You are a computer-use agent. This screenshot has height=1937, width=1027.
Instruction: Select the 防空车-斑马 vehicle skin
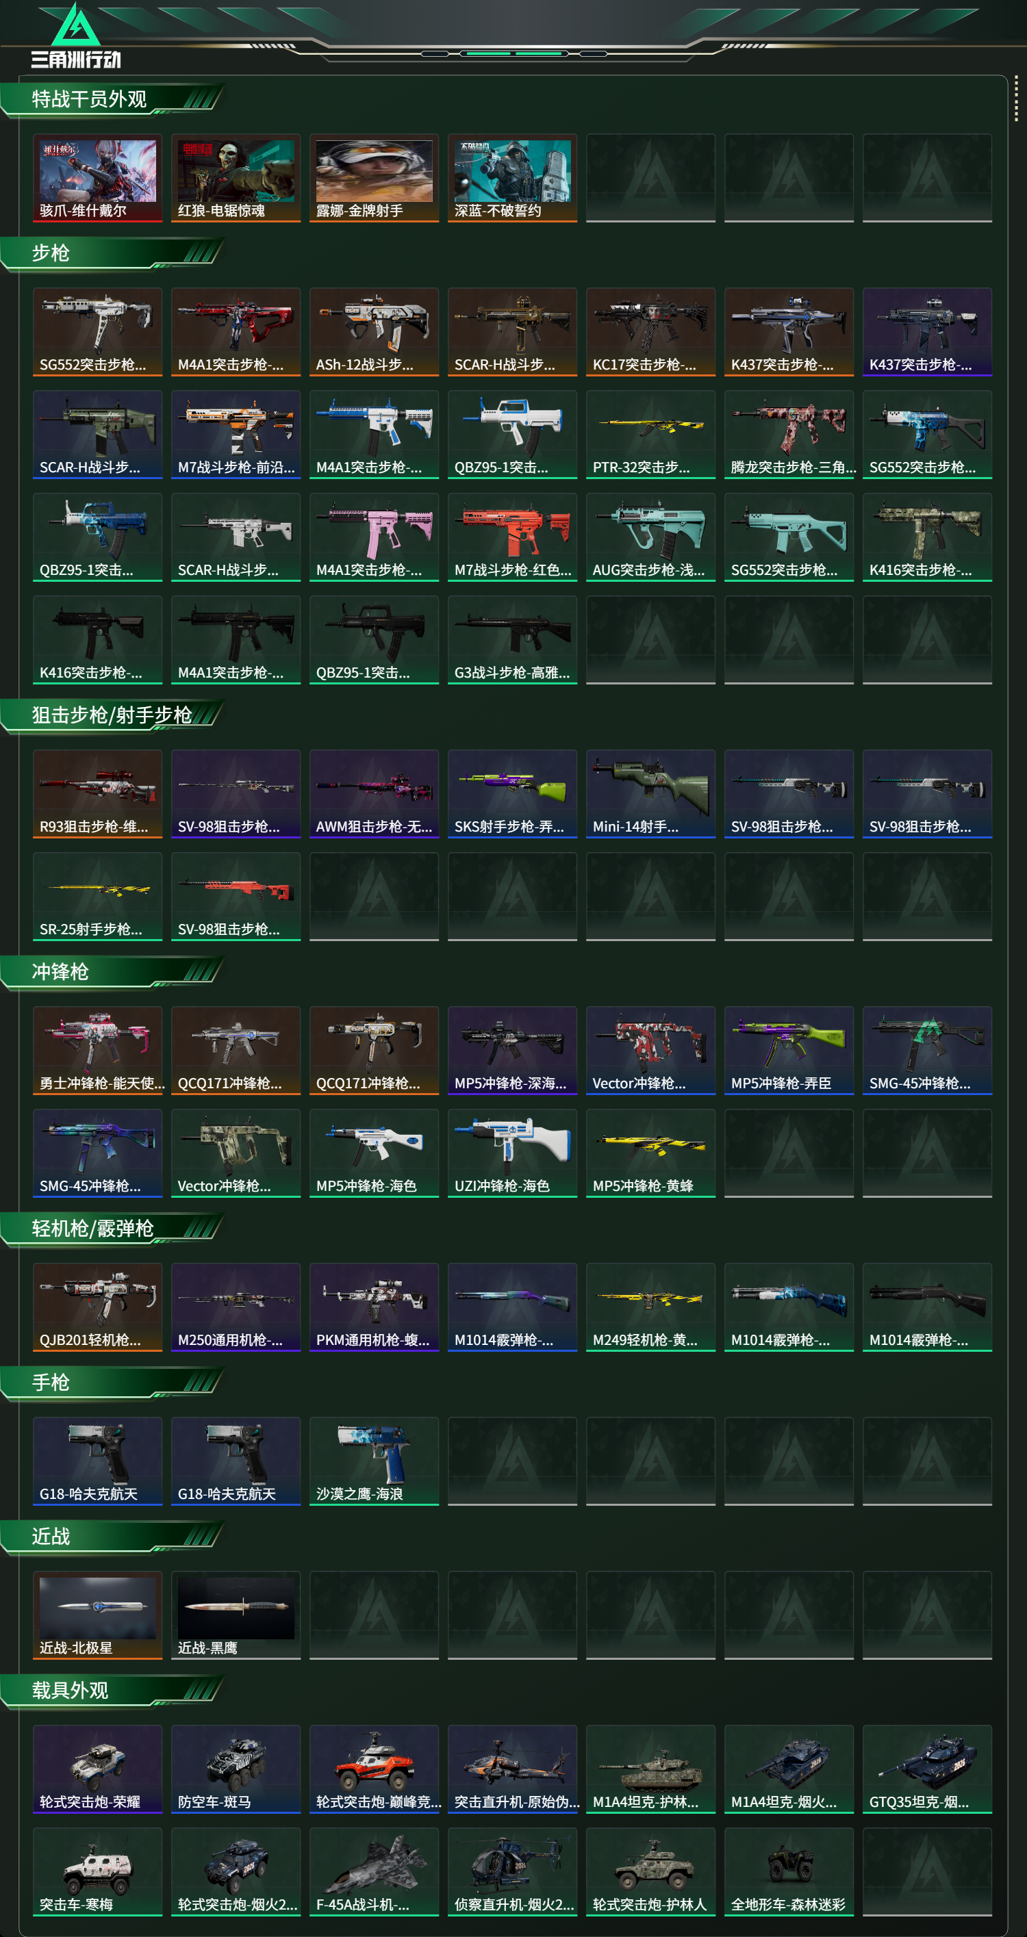tap(236, 1769)
